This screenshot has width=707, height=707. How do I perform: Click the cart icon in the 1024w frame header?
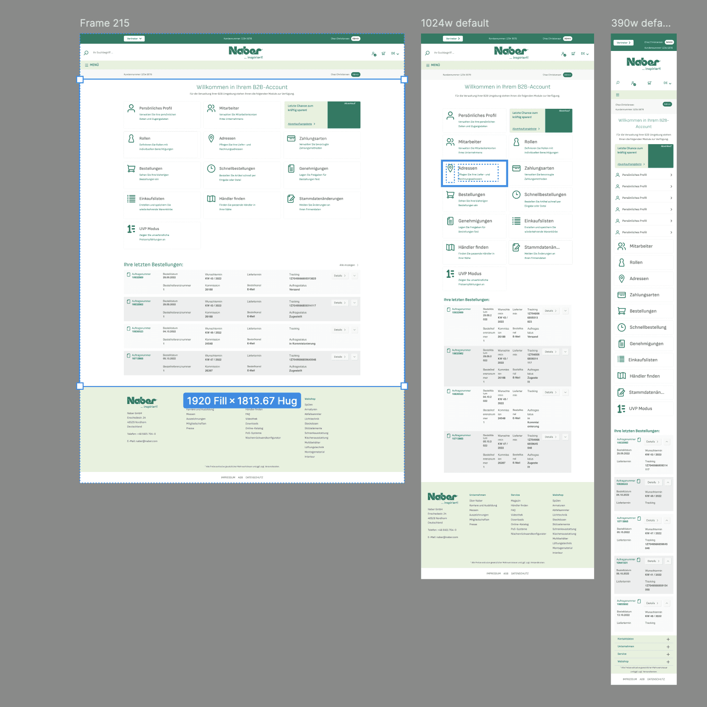click(573, 54)
